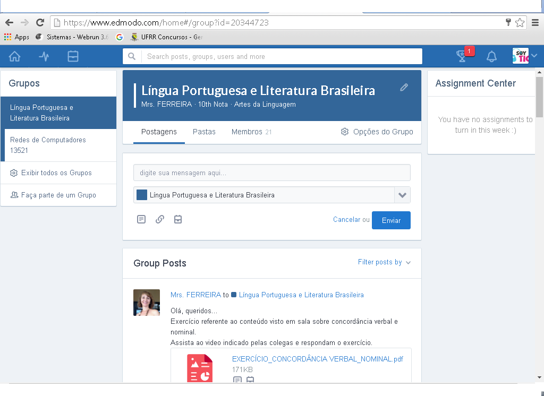Screen dimensions: 544x396
Task: Click the message input field
Action: coord(271,173)
